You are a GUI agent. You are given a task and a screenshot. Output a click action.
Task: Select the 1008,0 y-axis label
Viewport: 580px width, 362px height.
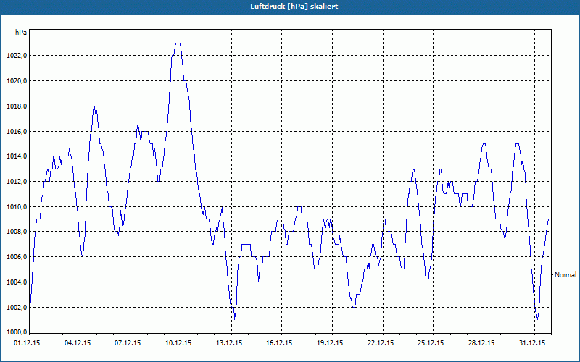[16, 232]
